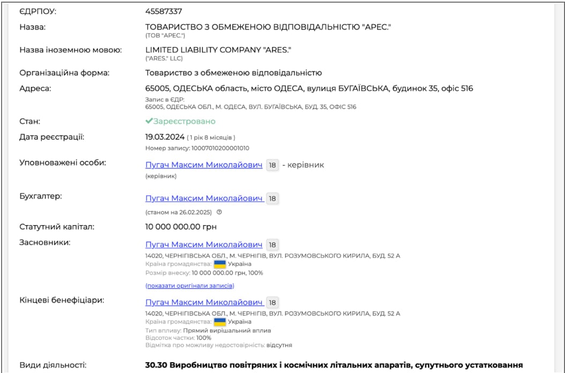Click activity type 30.30 Виробництво повітряних апаратів
Screen dimensions: 565x373
(333, 365)
